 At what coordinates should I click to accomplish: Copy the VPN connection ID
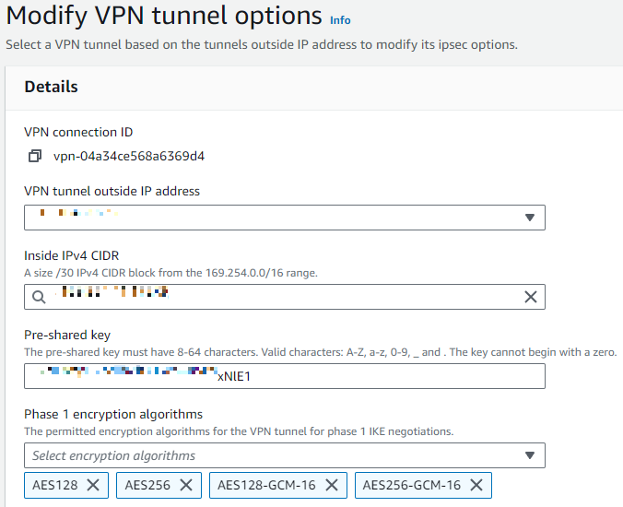pyautogui.click(x=35, y=156)
